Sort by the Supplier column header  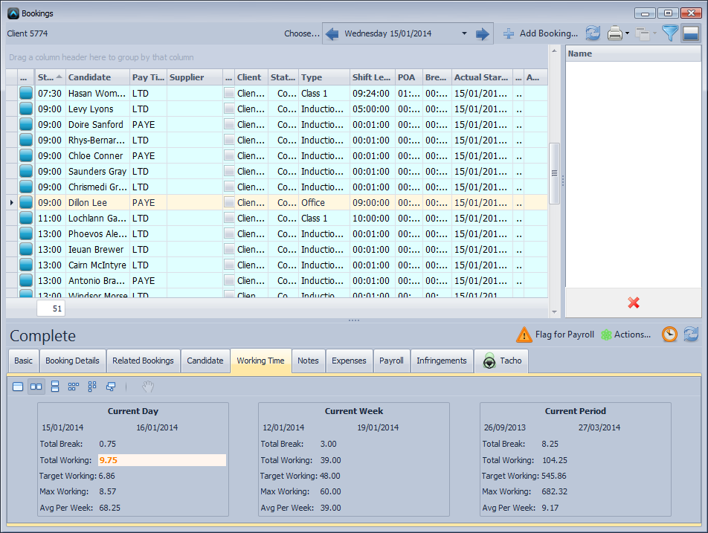pyautogui.click(x=195, y=77)
